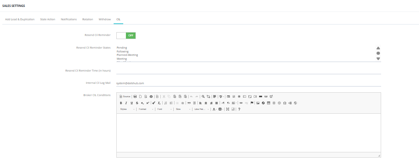Select Planned-Meeting in reminder states list

click(127, 55)
